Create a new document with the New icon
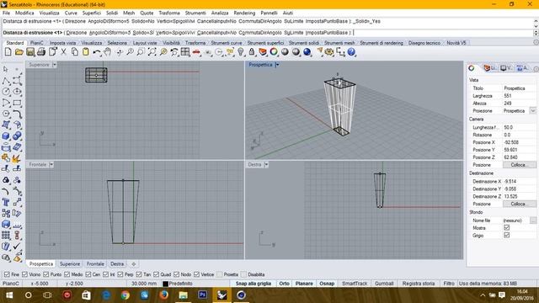Viewport: 539px width, 303px height. tap(8, 52)
